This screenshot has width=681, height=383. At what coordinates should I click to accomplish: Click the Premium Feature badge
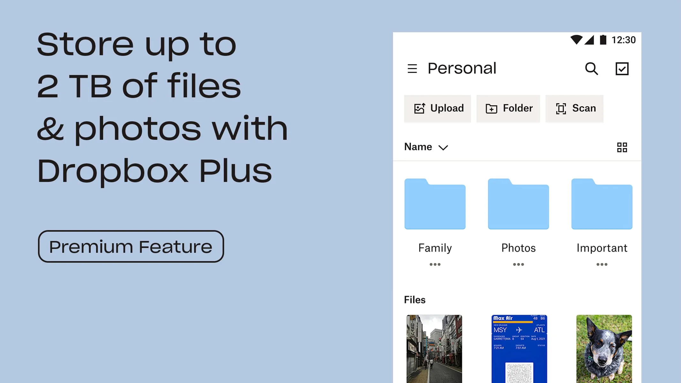click(x=131, y=246)
